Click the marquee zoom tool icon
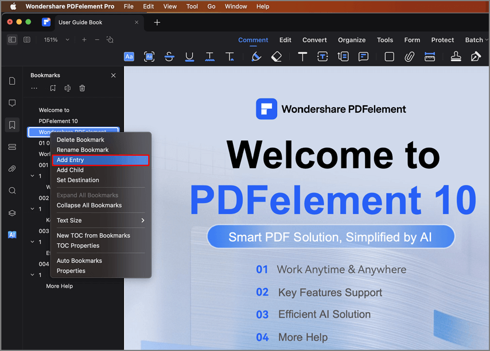This screenshot has height=351, width=490. coord(110,40)
